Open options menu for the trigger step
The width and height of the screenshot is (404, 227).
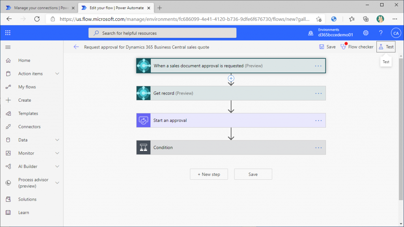[318, 66]
